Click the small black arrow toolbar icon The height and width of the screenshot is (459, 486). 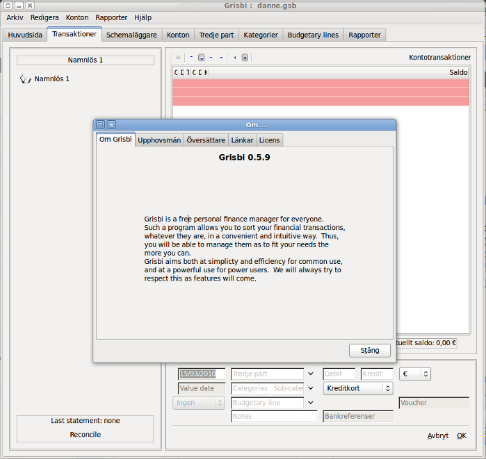click(234, 58)
